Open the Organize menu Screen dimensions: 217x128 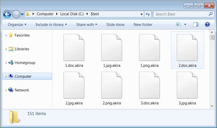coord(17,25)
